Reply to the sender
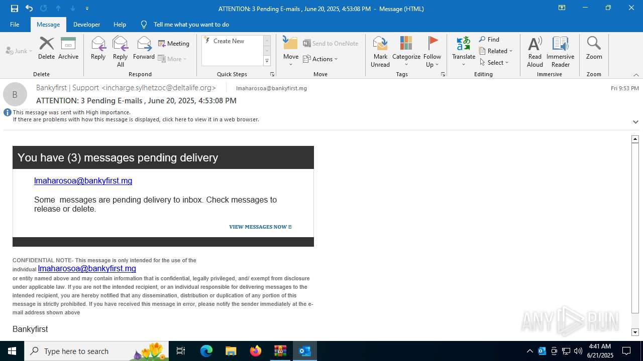643x361 pixels. [x=98, y=48]
